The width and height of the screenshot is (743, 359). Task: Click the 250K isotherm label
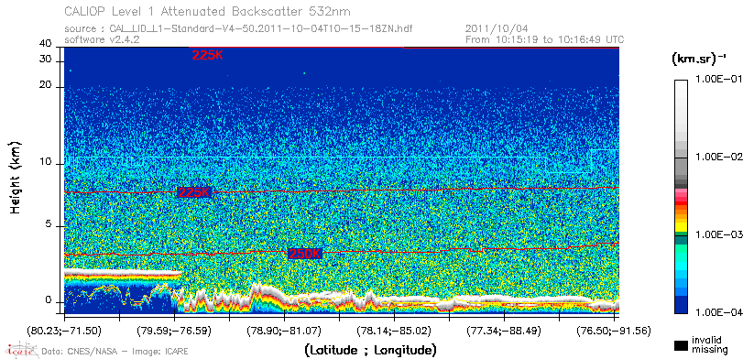click(305, 254)
